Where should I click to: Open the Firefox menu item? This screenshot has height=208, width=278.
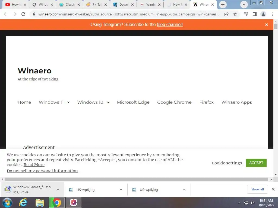206,102
